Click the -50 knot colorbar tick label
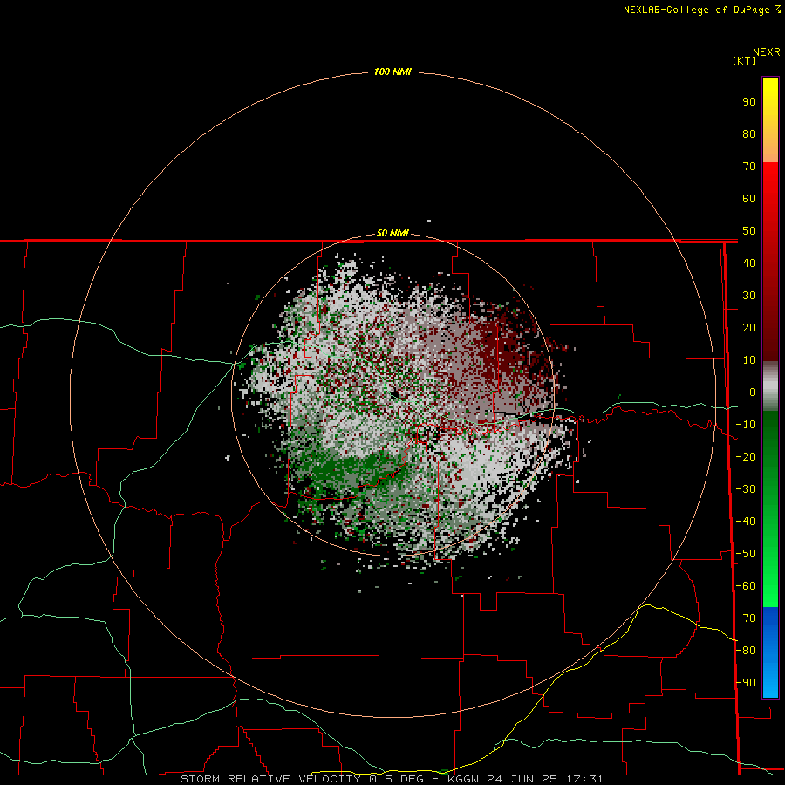This screenshot has width=785, height=785. (746, 554)
